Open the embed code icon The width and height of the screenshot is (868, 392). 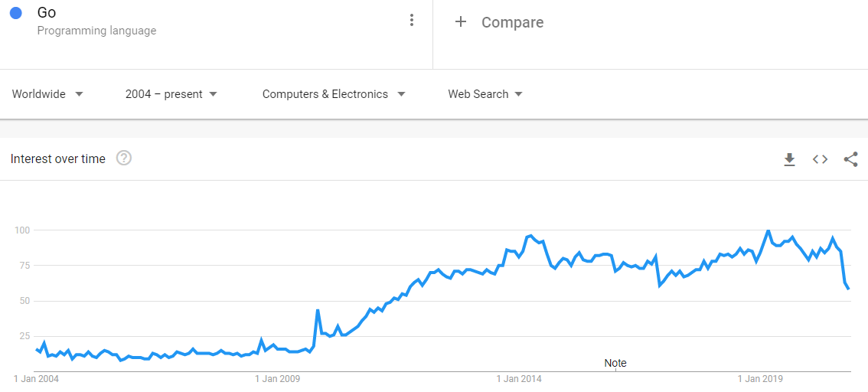click(820, 159)
